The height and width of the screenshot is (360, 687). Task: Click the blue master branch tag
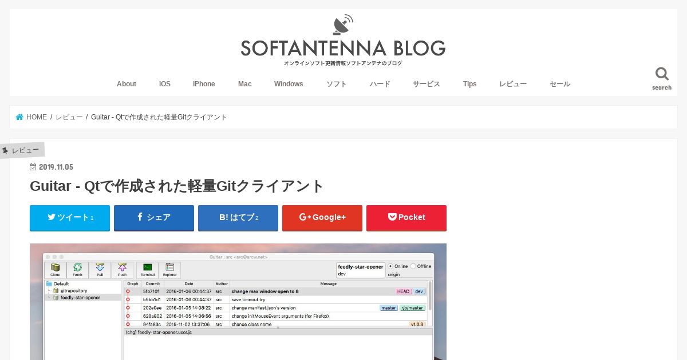(389, 308)
